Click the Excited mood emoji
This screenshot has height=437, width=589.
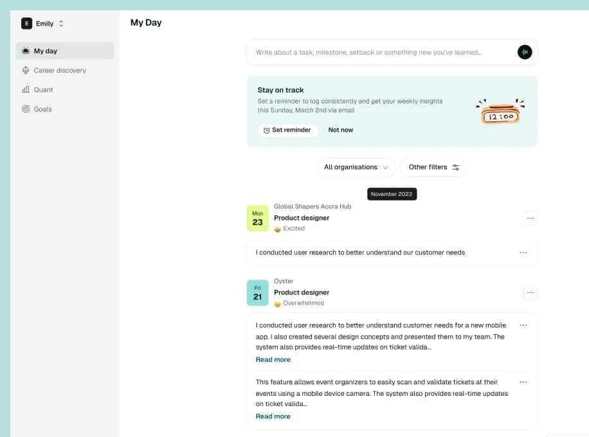[278, 229]
